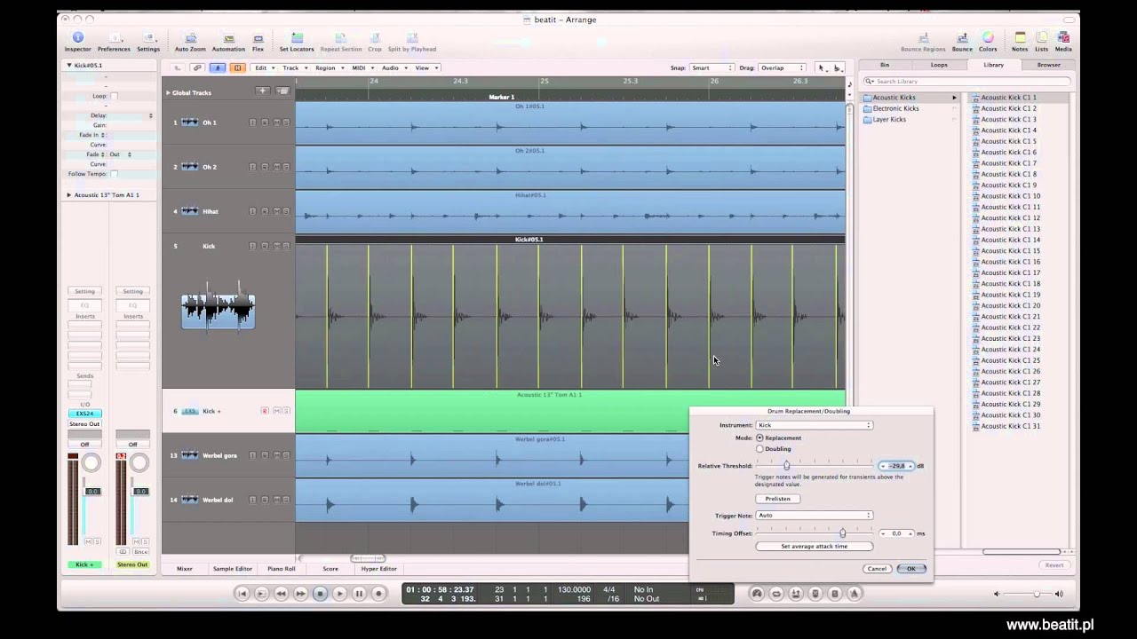Click the EXS24 instrument slot
Viewport: 1137px width, 639px height.
[x=84, y=414]
